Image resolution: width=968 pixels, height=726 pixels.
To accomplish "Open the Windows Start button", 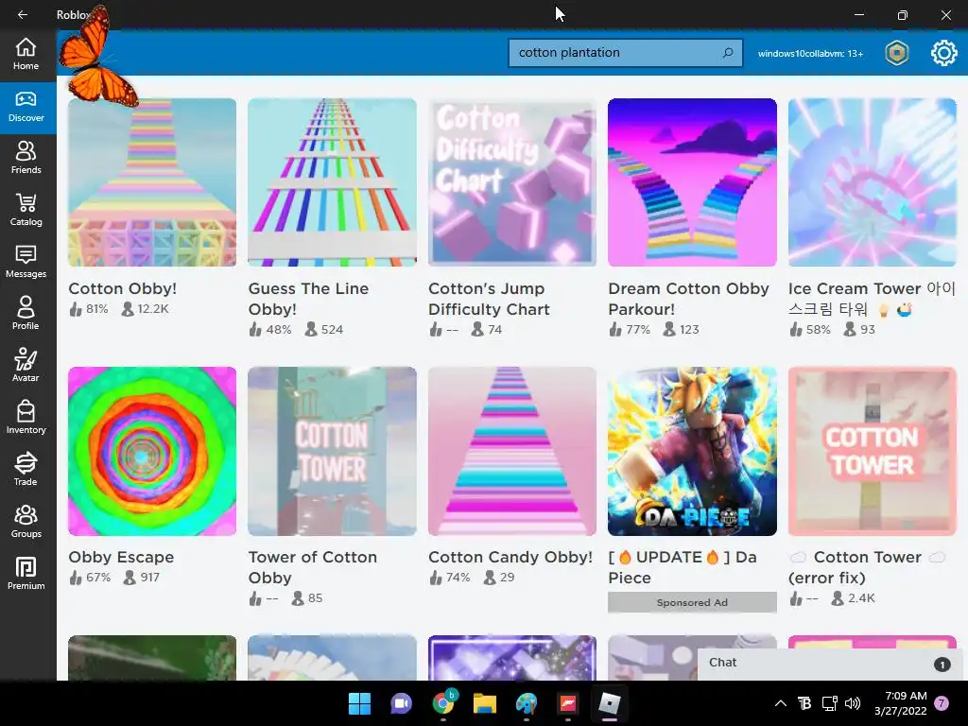I will click(x=359, y=703).
